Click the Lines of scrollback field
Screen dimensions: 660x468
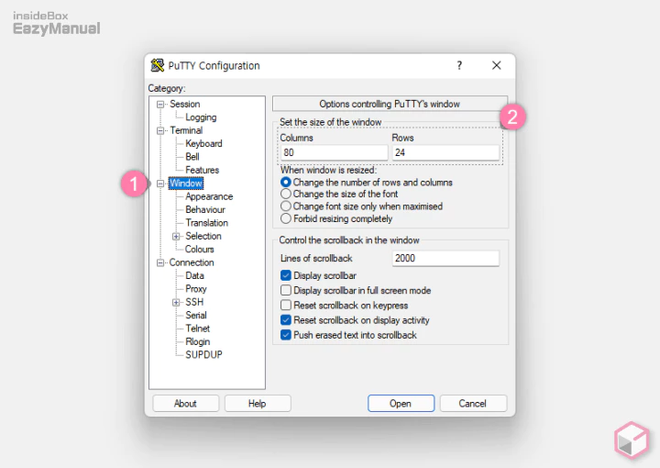coord(445,259)
